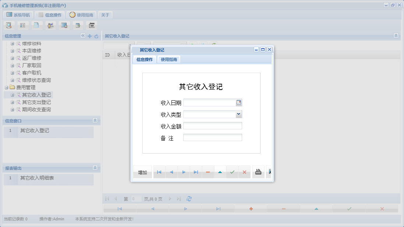This screenshot has width=404, height=227.
Task: Jump to last record using the dialog navigation
Action: pos(195,172)
